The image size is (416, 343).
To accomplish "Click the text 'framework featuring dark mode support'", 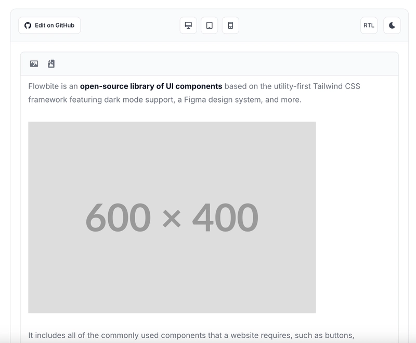I will click(x=101, y=100).
